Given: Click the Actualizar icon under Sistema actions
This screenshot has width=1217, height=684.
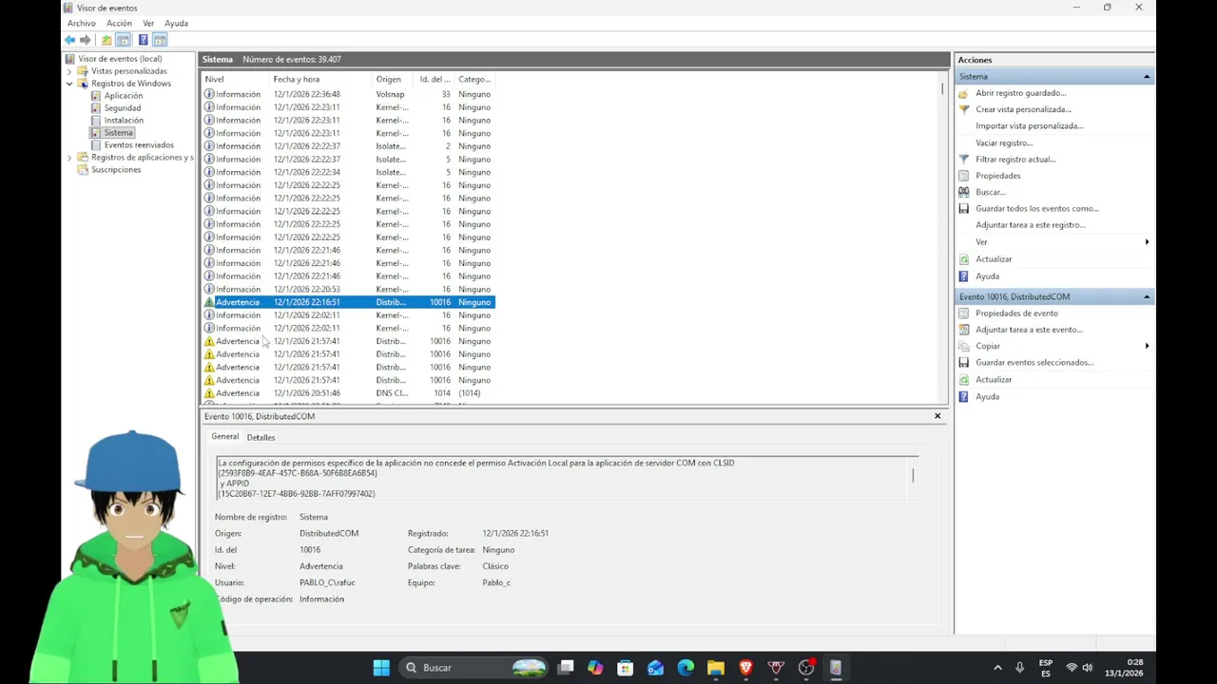Looking at the screenshot, I should (963, 258).
